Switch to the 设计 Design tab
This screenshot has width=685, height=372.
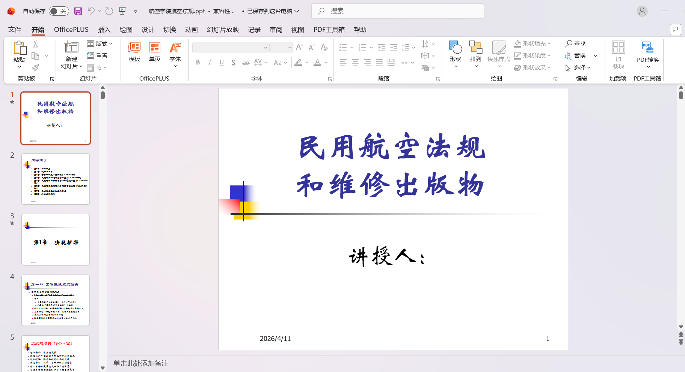click(148, 30)
